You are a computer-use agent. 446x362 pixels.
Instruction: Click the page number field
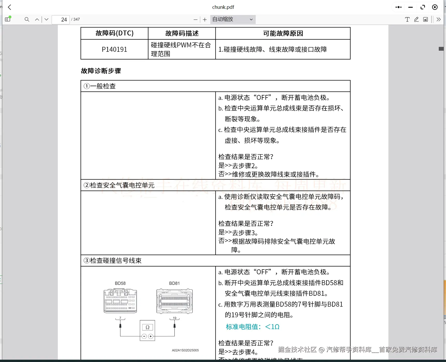(x=61, y=19)
